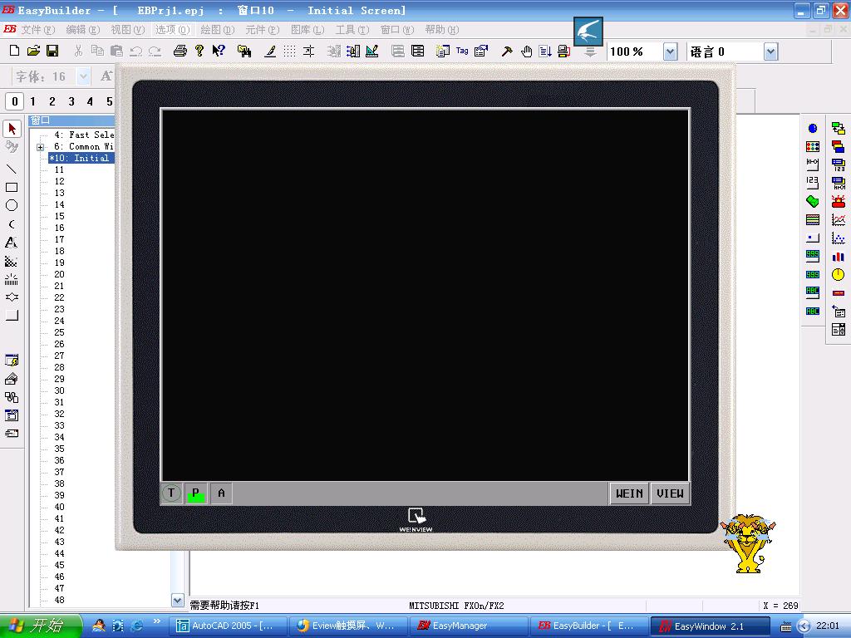
Task: Click the hammer compile icon
Action: pyautogui.click(x=506, y=52)
